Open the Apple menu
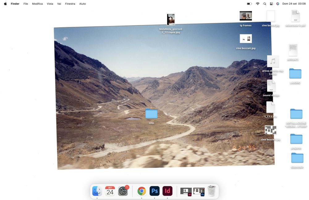 tap(5, 4)
